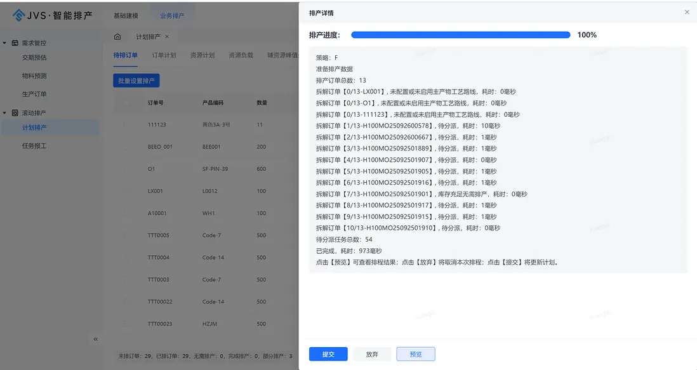
Task: Switch to the 资源负载 tab
Action: pos(241,55)
